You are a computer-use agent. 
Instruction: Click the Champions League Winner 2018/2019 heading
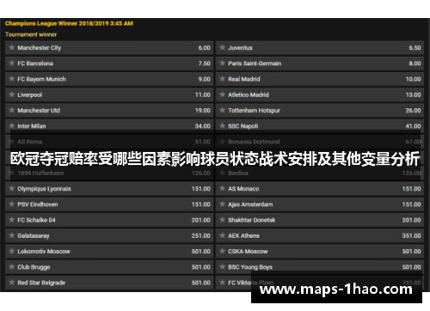coord(69,23)
